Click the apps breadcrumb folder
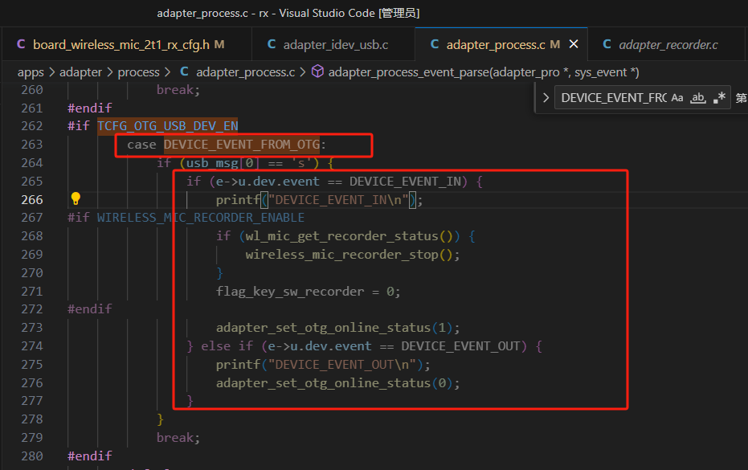The image size is (748, 470). click(31, 72)
